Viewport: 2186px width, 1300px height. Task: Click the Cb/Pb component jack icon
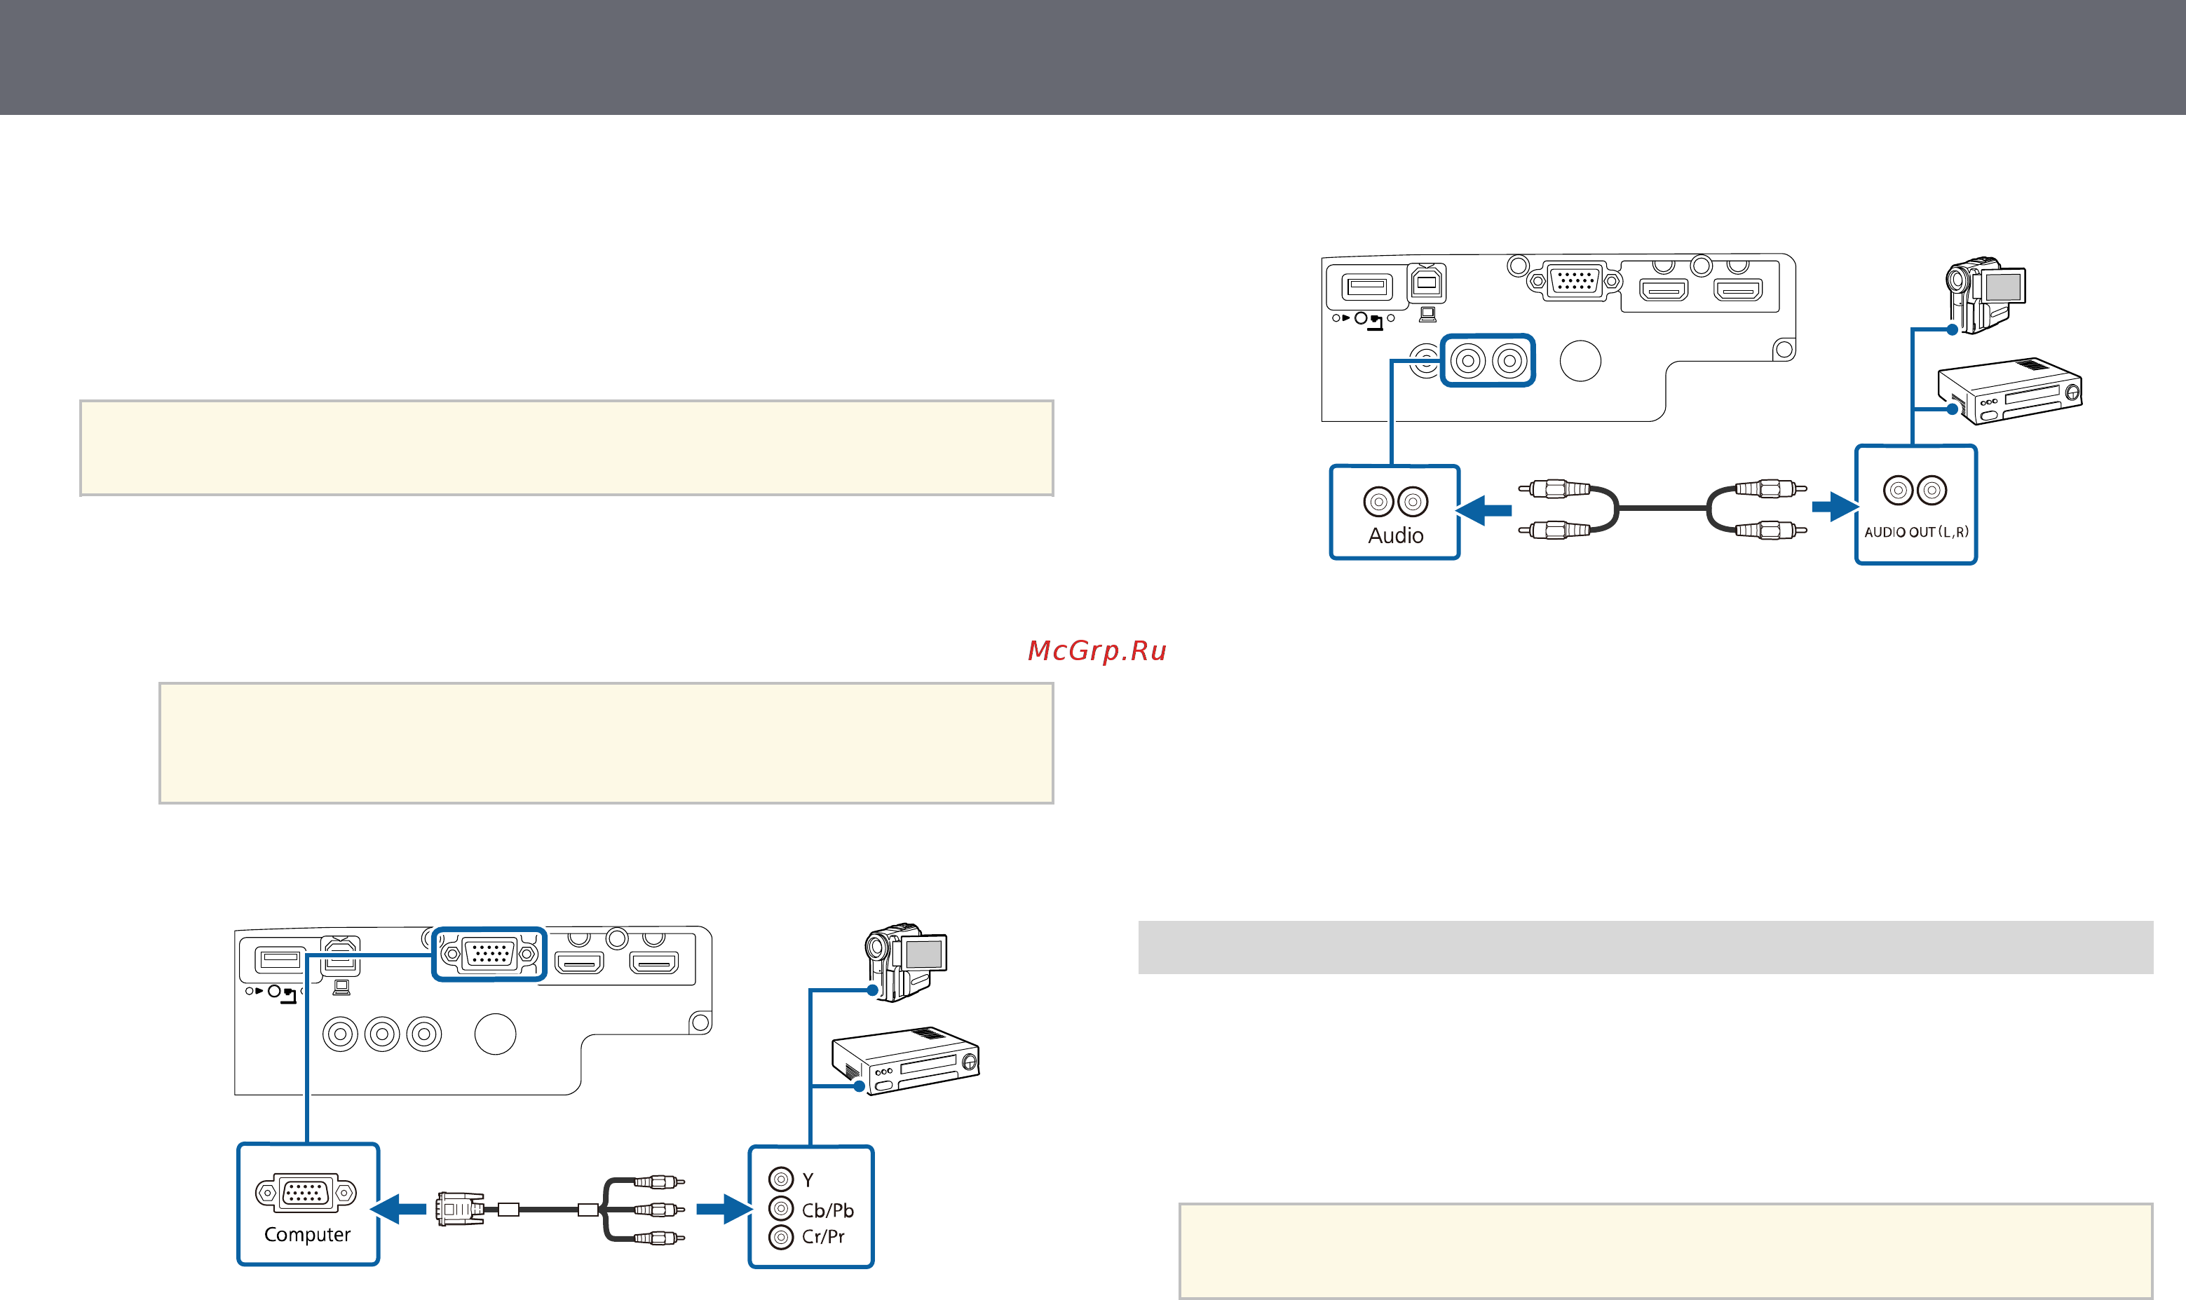point(780,1209)
